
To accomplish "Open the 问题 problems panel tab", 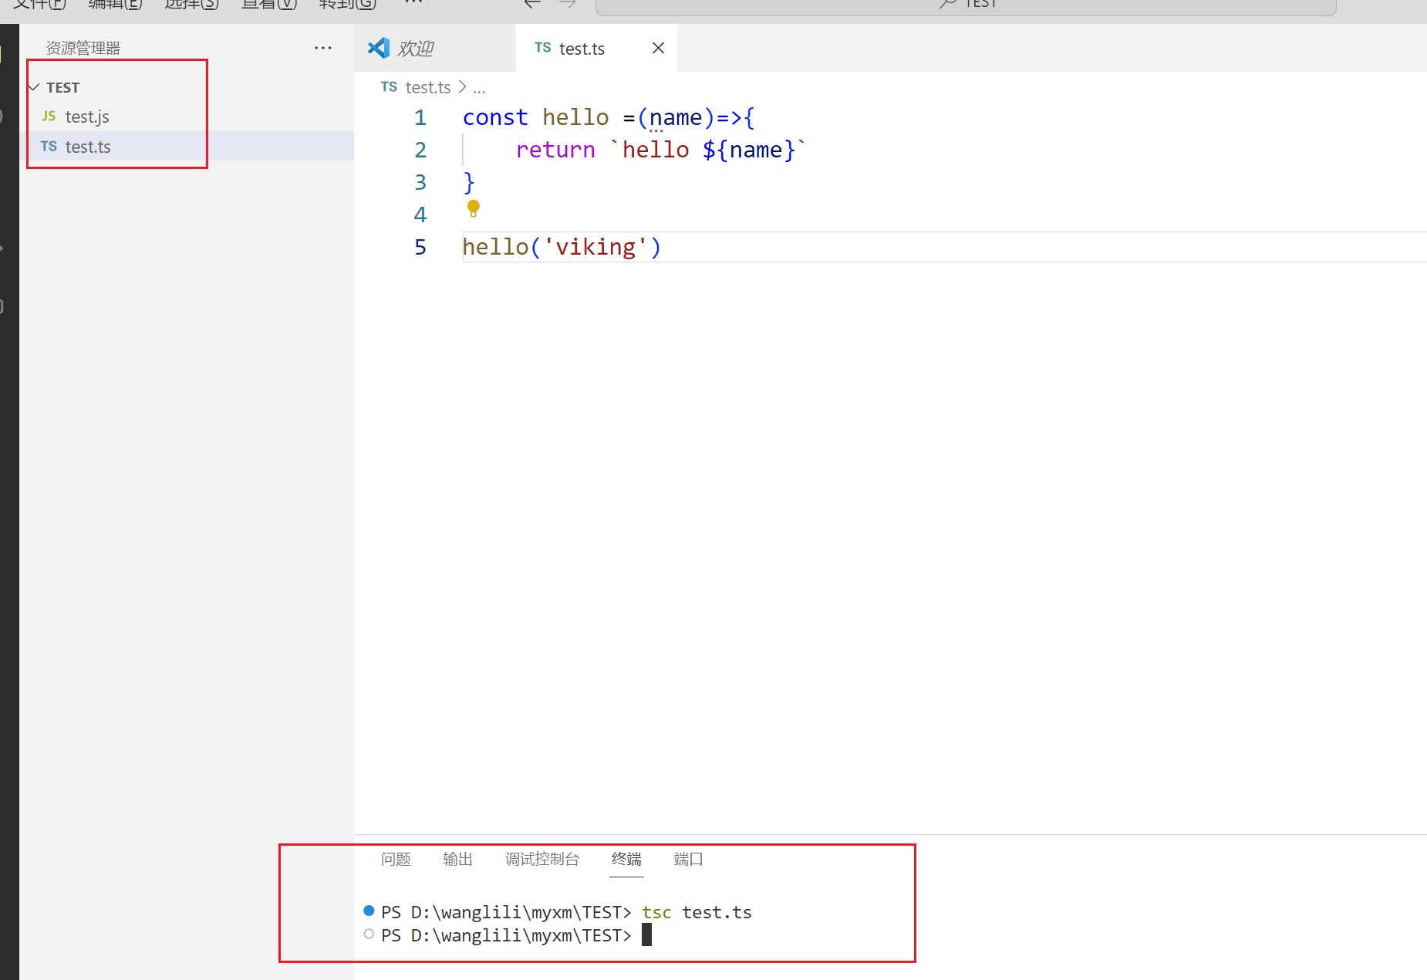I will 396,860.
